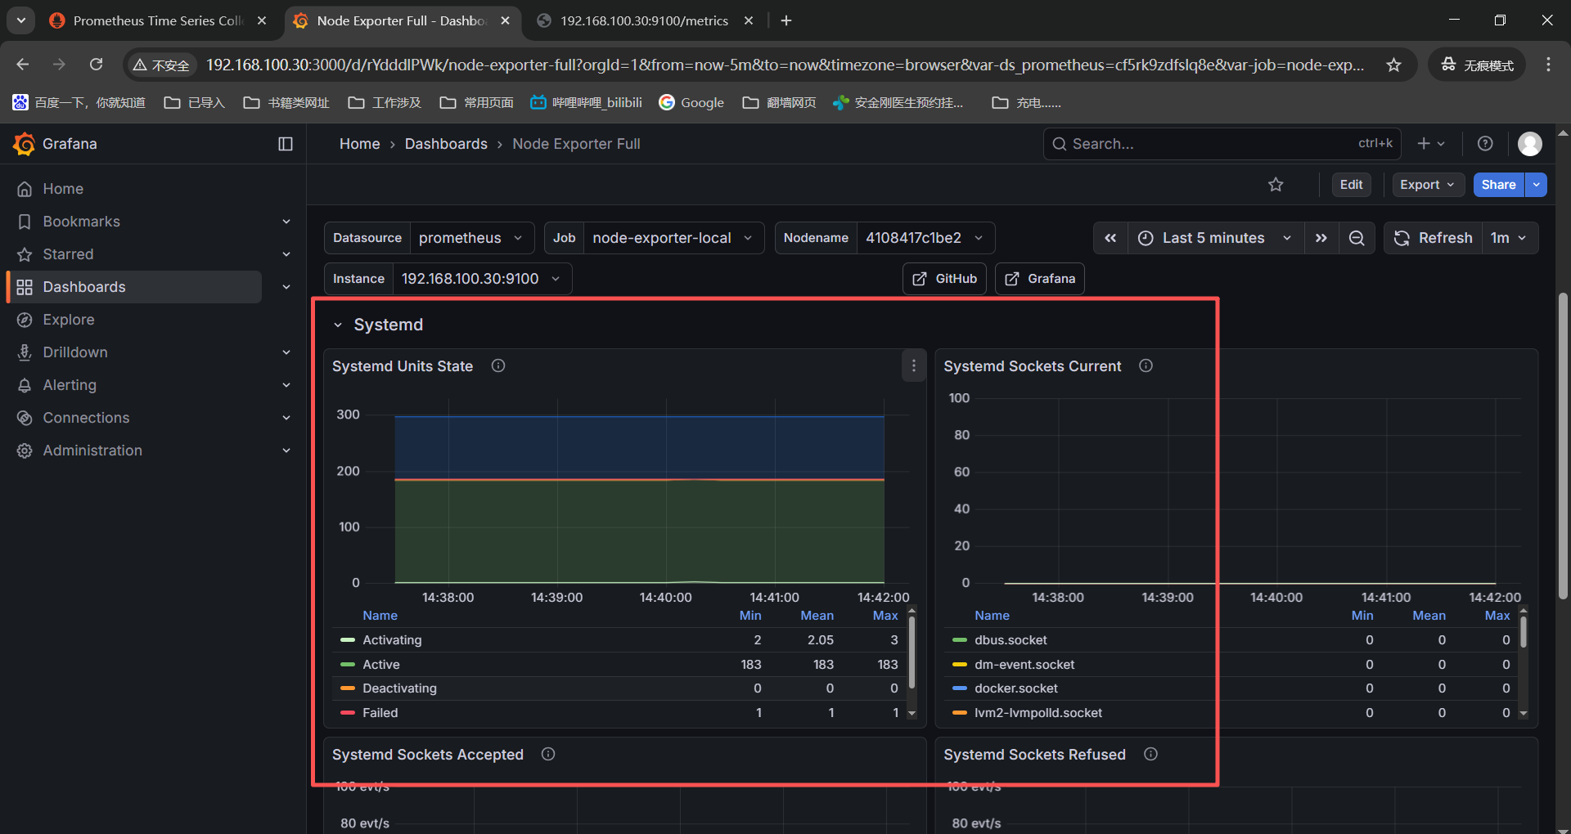The width and height of the screenshot is (1571, 834).
Task: Show info for Systemd Sockets Refused panel
Action: coord(1151,755)
